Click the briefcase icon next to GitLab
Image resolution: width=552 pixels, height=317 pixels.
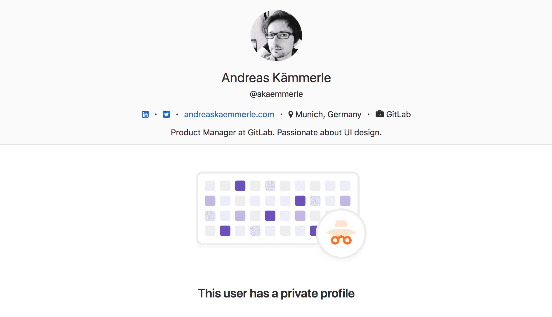[380, 114]
